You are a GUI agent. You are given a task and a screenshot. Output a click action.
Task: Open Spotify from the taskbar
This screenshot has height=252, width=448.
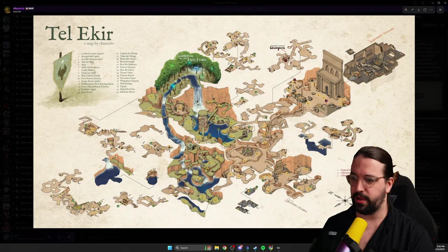coord(263,248)
